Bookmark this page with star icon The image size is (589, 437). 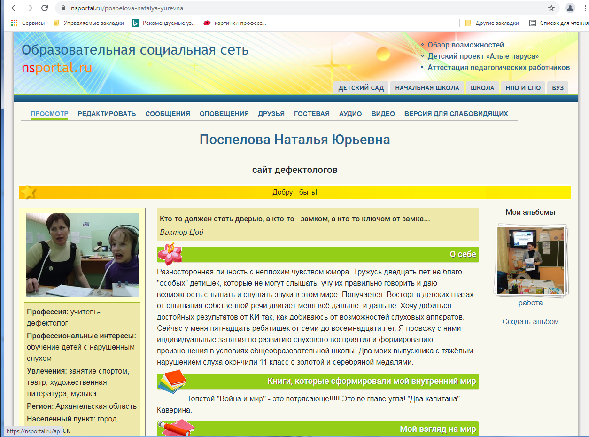[551, 8]
